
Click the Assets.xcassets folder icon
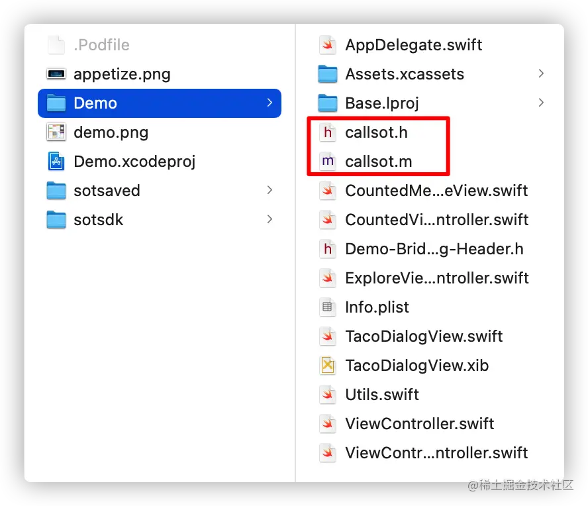coord(328,74)
